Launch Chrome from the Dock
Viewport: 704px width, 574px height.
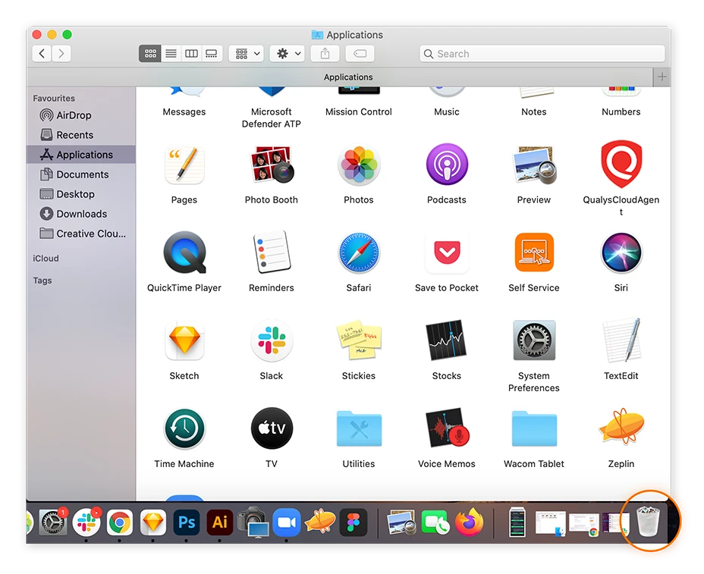click(119, 522)
